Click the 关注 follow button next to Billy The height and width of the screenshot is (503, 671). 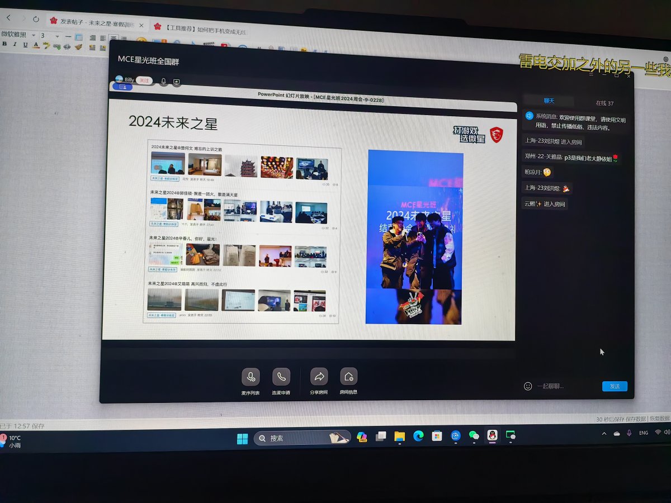[144, 80]
